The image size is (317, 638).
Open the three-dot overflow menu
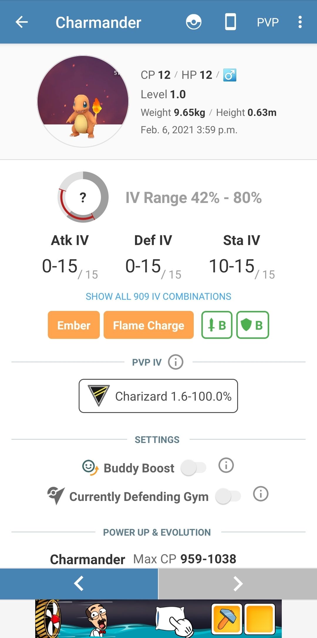click(x=300, y=22)
